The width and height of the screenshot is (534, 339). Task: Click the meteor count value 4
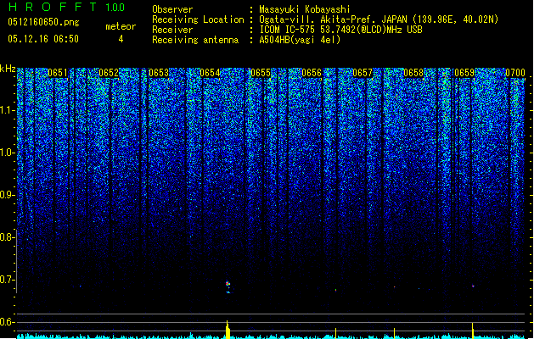pyautogui.click(x=121, y=39)
